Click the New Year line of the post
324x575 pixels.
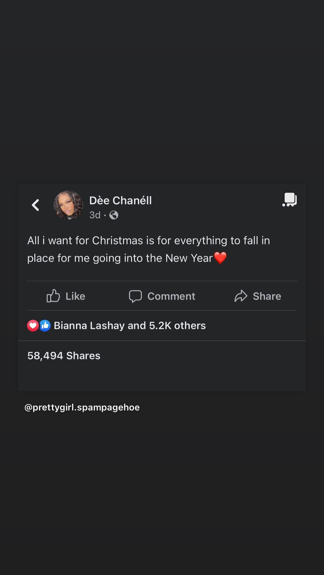click(120, 258)
